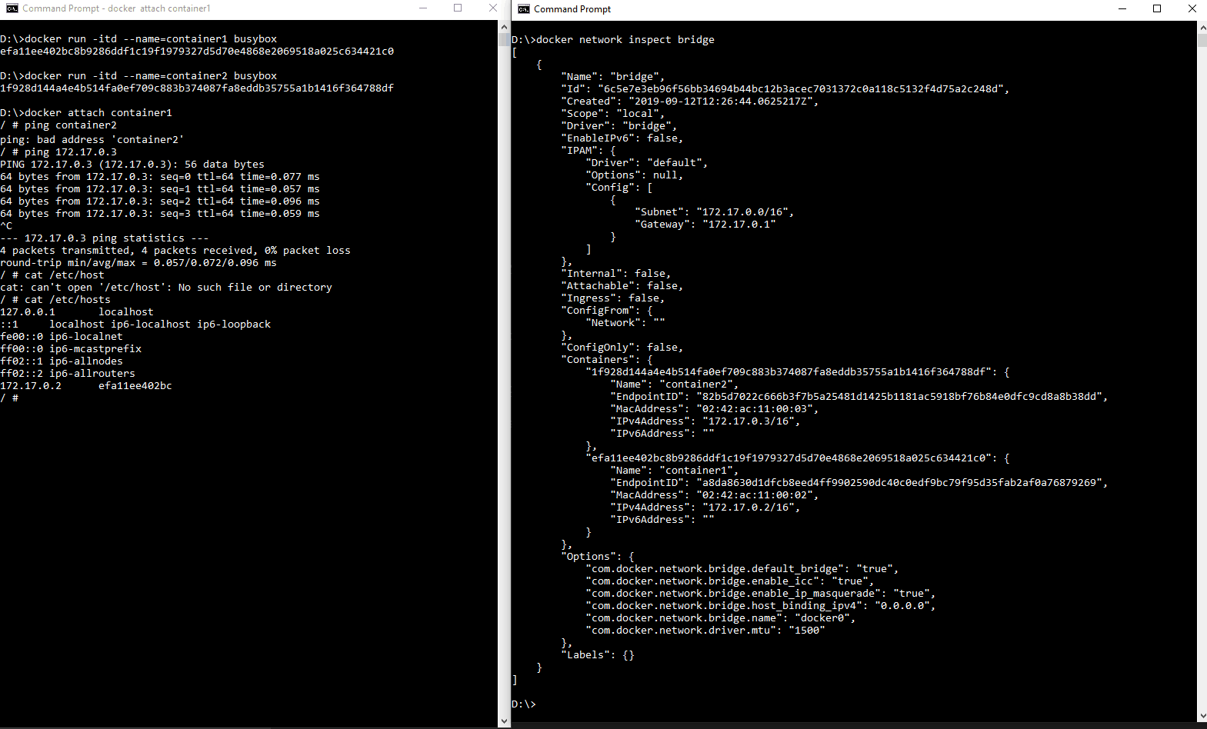This screenshot has height=729, width=1207.
Task: Close the right Command Prompt window
Action: click(x=1192, y=9)
